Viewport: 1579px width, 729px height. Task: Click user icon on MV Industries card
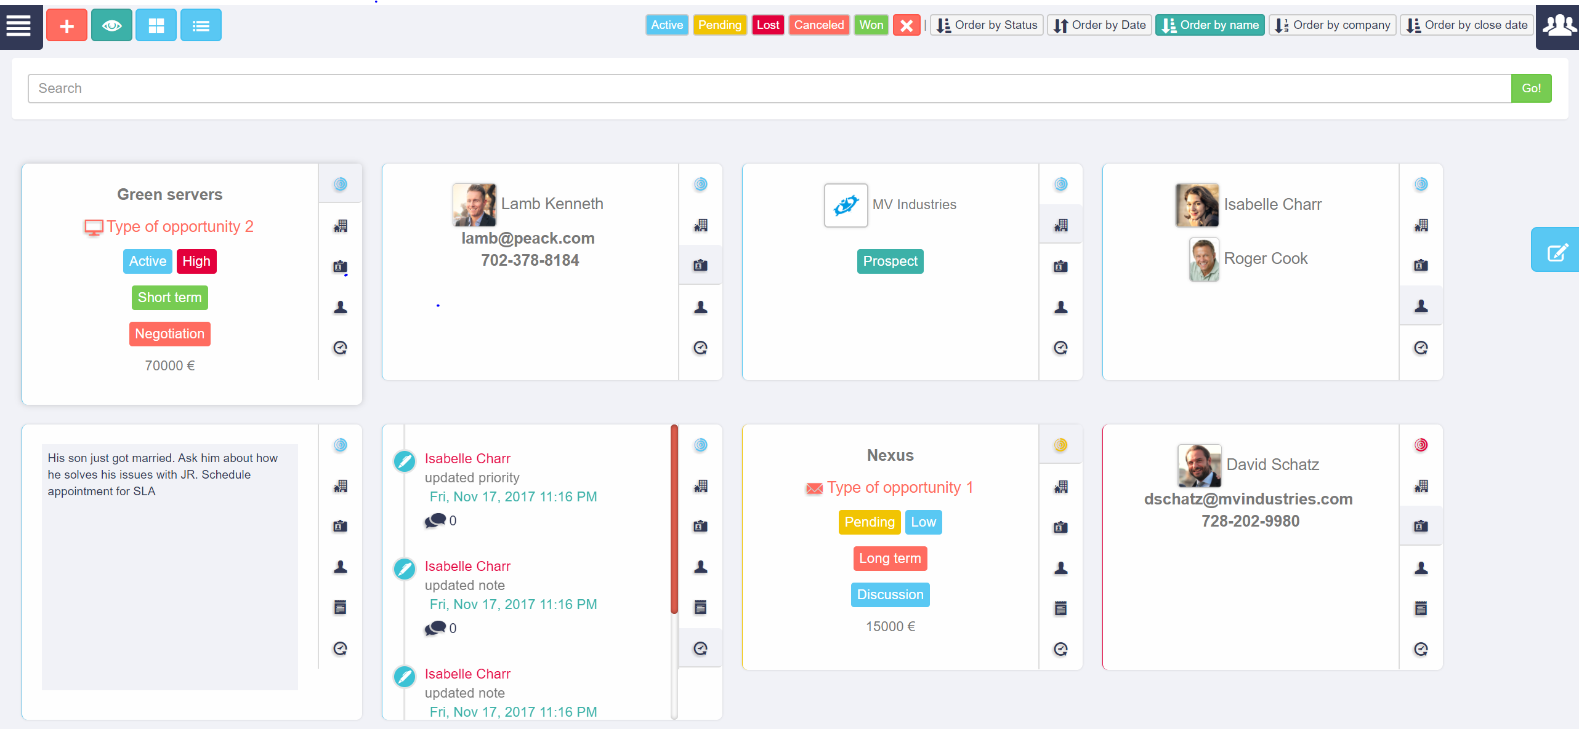1061,307
